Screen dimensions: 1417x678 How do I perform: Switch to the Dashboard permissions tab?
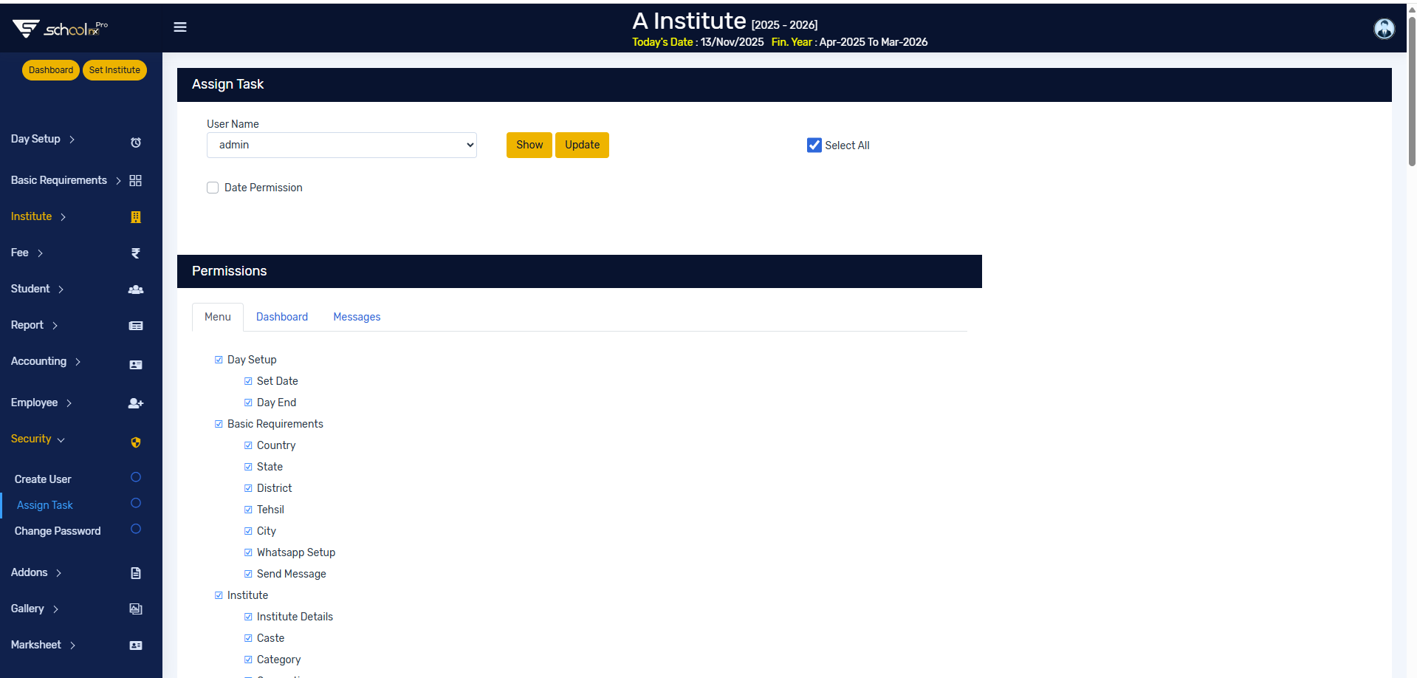tap(282, 317)
